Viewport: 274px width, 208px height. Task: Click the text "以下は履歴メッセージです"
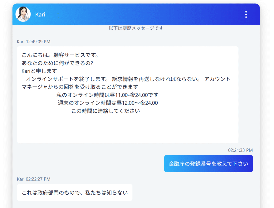pyautogui.click(x=136, y=28)
